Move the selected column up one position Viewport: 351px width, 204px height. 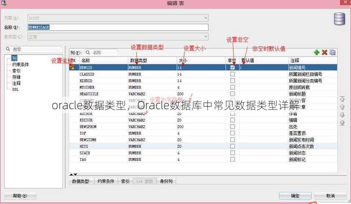(x=342, y=107)
